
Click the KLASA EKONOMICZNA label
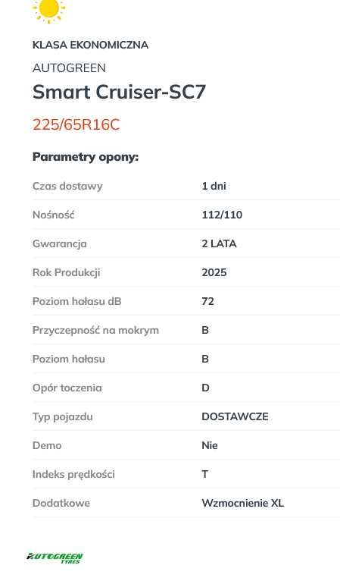coord(90,45)
